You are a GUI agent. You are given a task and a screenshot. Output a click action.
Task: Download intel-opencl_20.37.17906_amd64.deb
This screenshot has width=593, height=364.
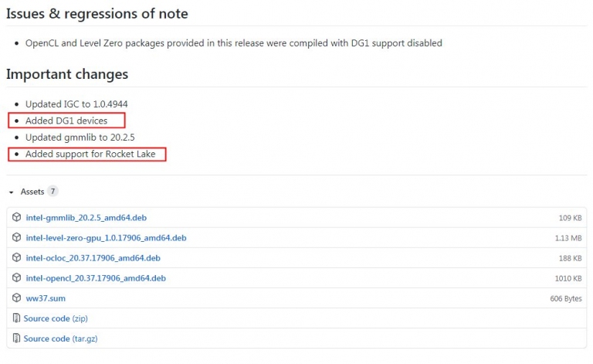96,278
